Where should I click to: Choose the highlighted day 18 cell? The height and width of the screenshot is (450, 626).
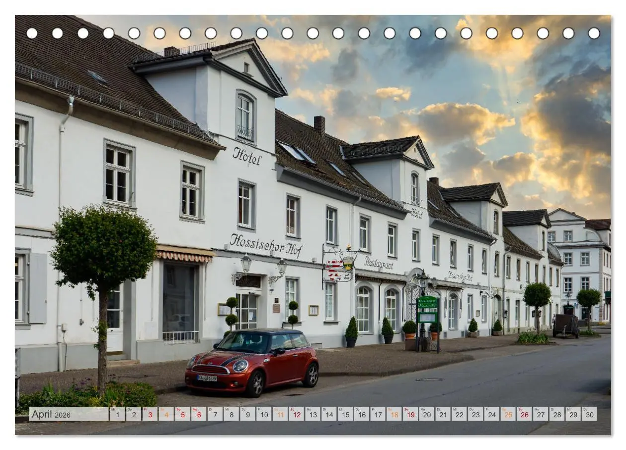[394, 414]
